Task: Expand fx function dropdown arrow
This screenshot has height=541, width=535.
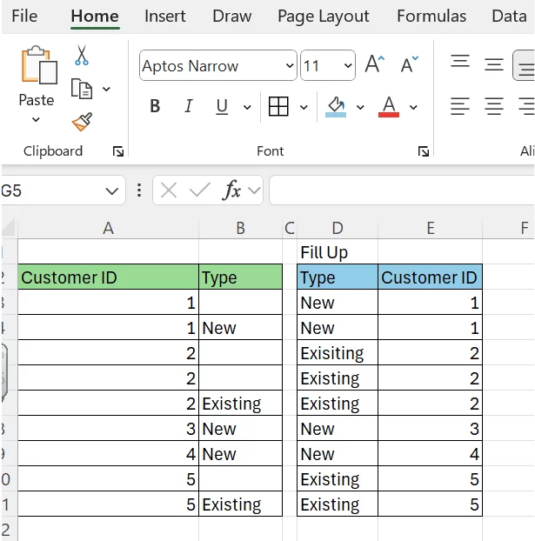Action: [254, 190]
